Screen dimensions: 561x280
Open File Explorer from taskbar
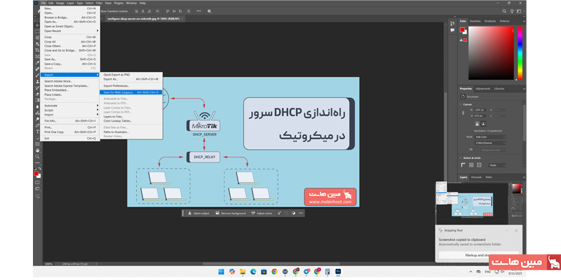tap(242, 272)
